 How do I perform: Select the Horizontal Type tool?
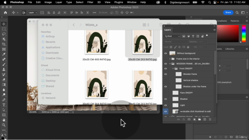point(4,105)
